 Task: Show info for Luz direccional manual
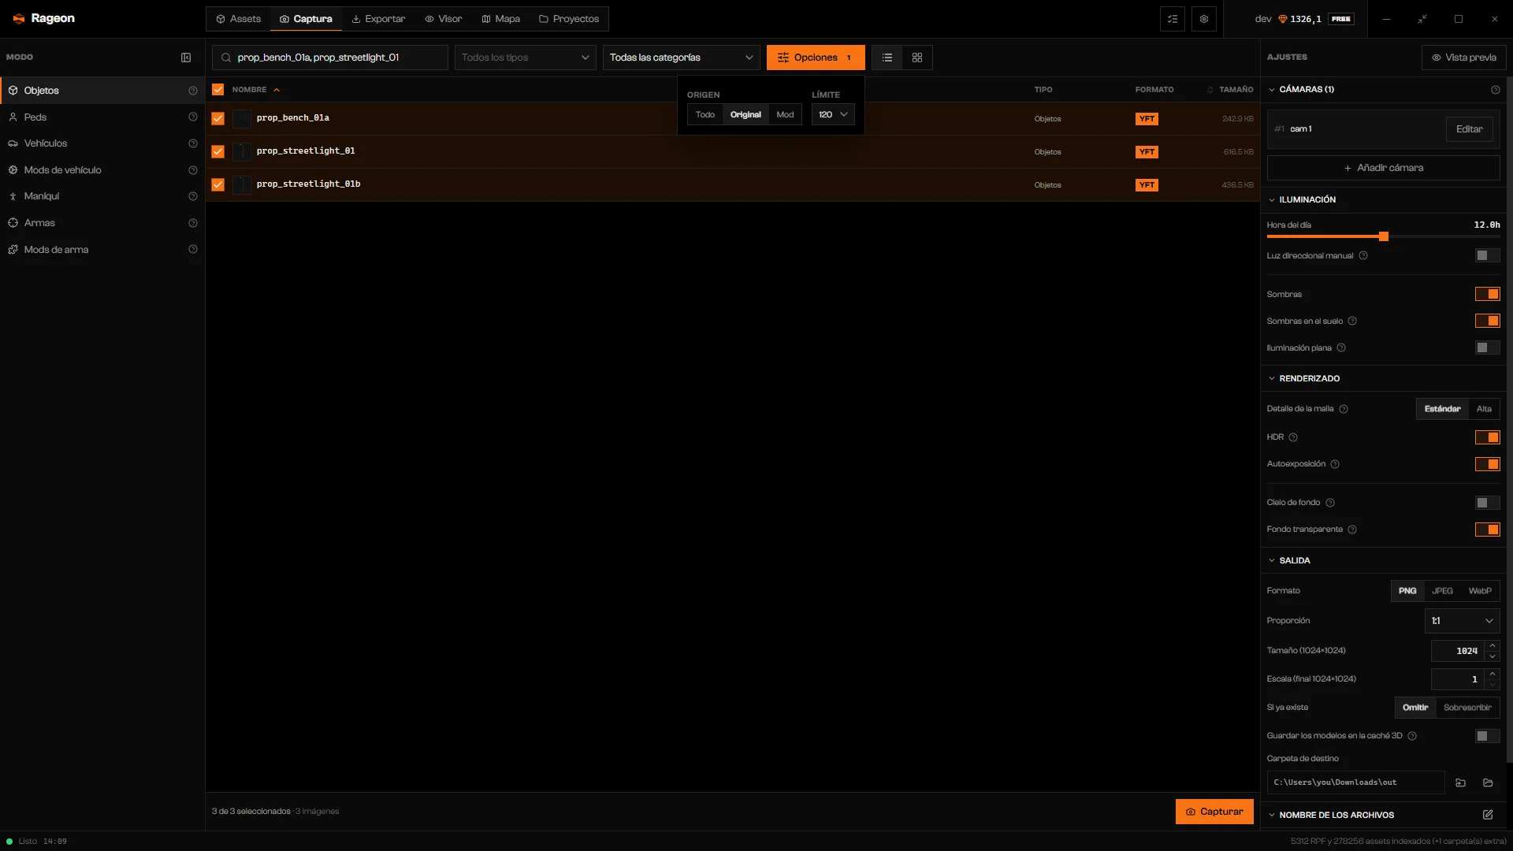pyautogui.click(x=1363, y=256)
